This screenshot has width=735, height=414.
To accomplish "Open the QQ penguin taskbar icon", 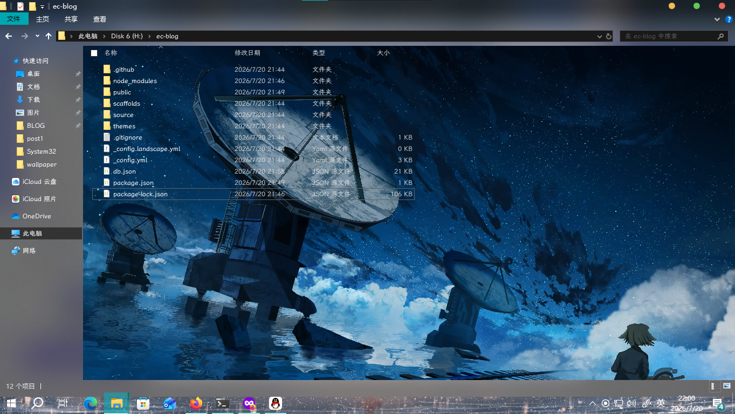I will point(276,403).
